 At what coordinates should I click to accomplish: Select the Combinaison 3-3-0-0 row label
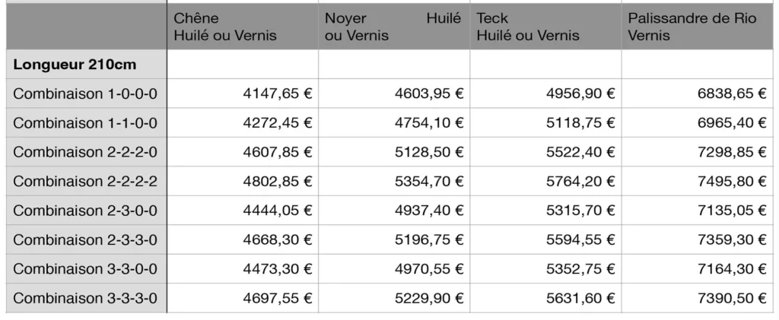click(87, 269)
